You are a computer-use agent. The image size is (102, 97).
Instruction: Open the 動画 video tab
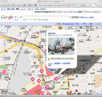click(x=13, y=9)
